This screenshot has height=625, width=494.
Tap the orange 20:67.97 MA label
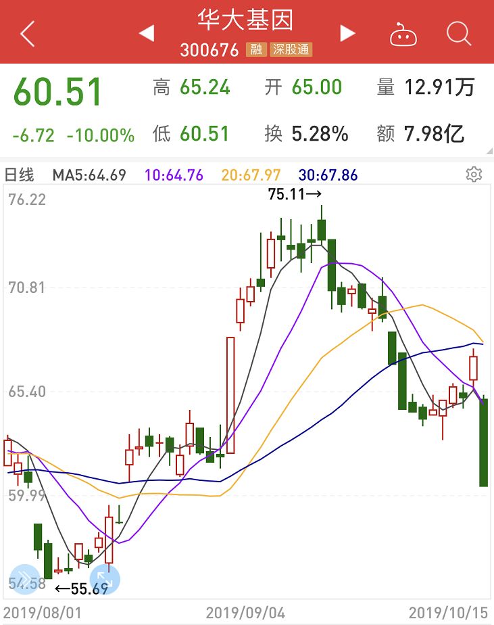coord(251,175)
